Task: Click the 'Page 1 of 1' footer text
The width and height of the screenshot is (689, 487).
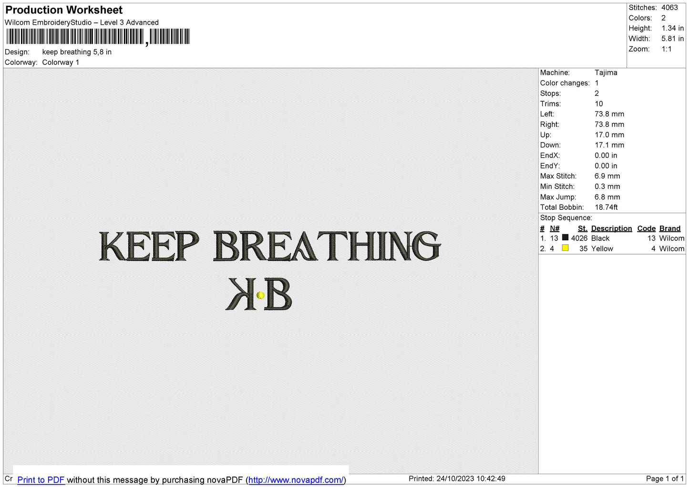Action: [x=665, y=478]
